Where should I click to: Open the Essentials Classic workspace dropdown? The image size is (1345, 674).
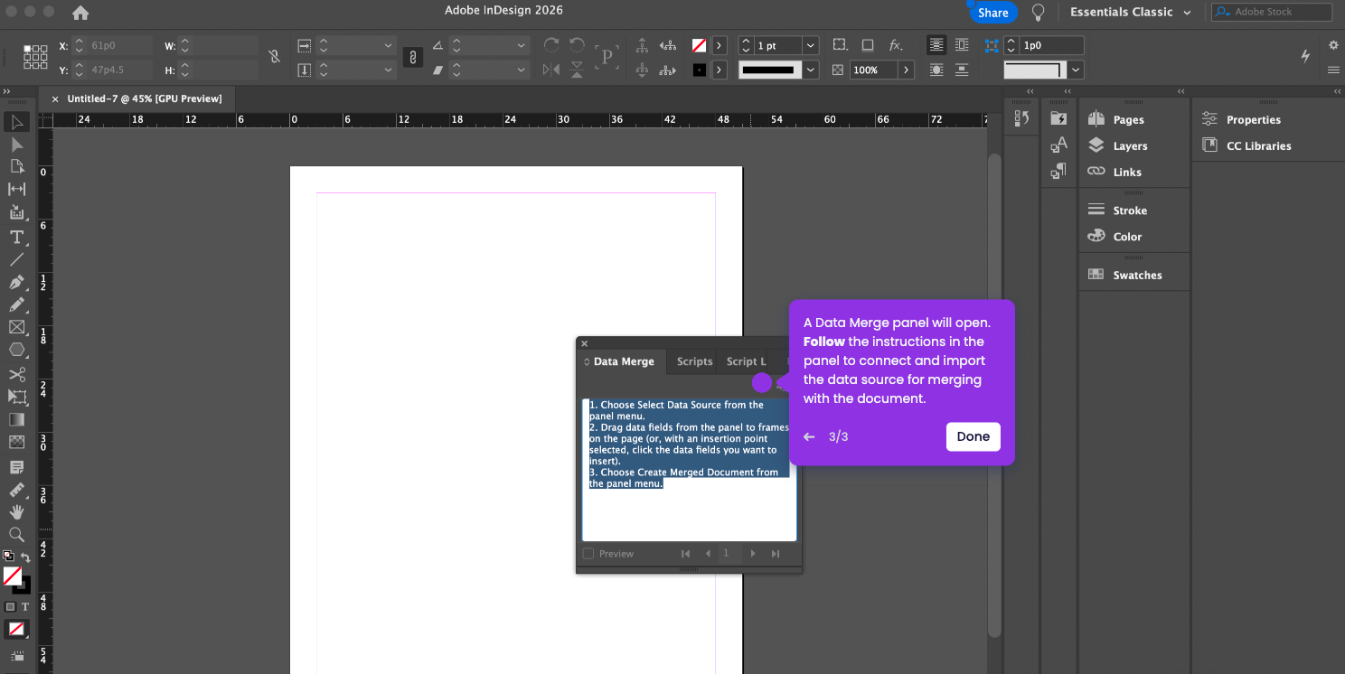click(1130, 12)
